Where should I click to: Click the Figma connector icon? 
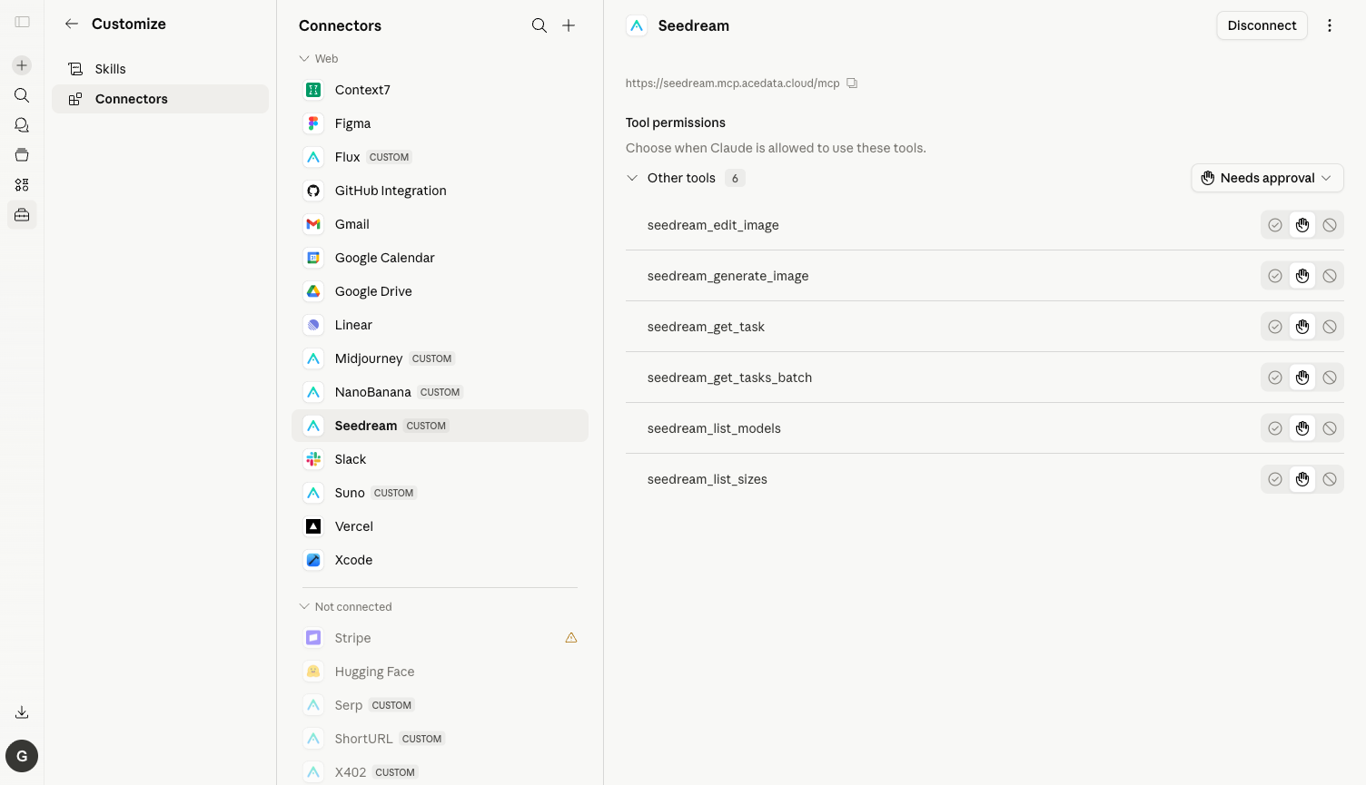click(313, 123)
